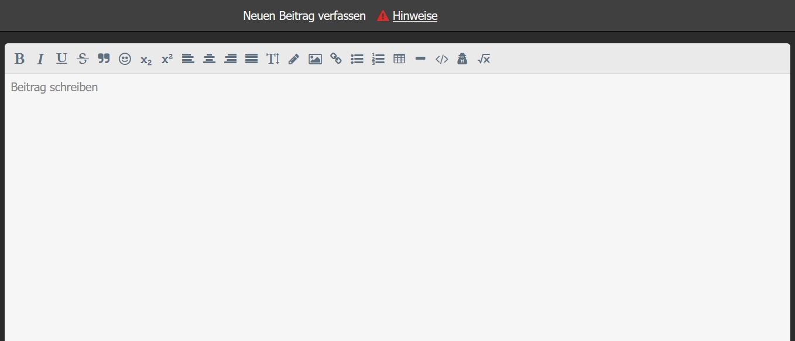Apply underline formatting
Screen dimensions: 795x341
tap(61, 58)
